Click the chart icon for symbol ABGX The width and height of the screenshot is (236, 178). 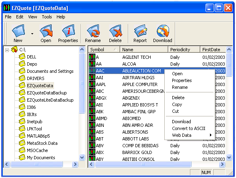click(x=92, y=98)
